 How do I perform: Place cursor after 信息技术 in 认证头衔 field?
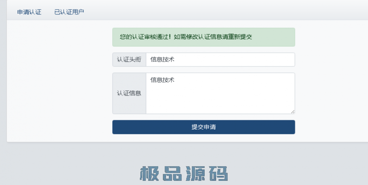[175, 60]
